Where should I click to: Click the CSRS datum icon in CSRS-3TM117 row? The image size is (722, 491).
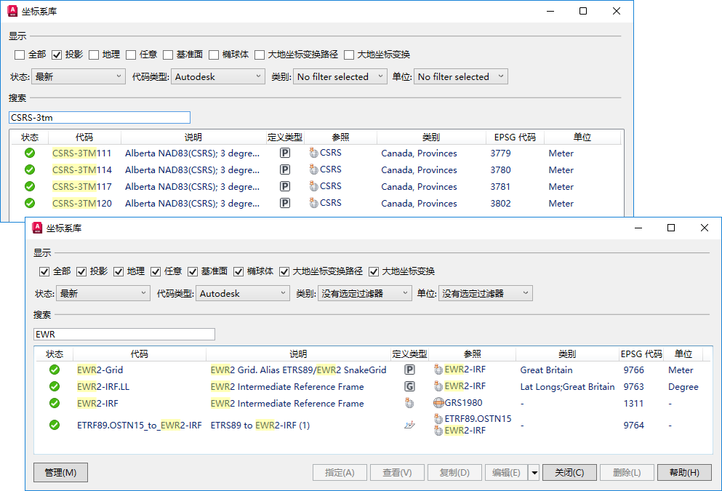(313, 186)
